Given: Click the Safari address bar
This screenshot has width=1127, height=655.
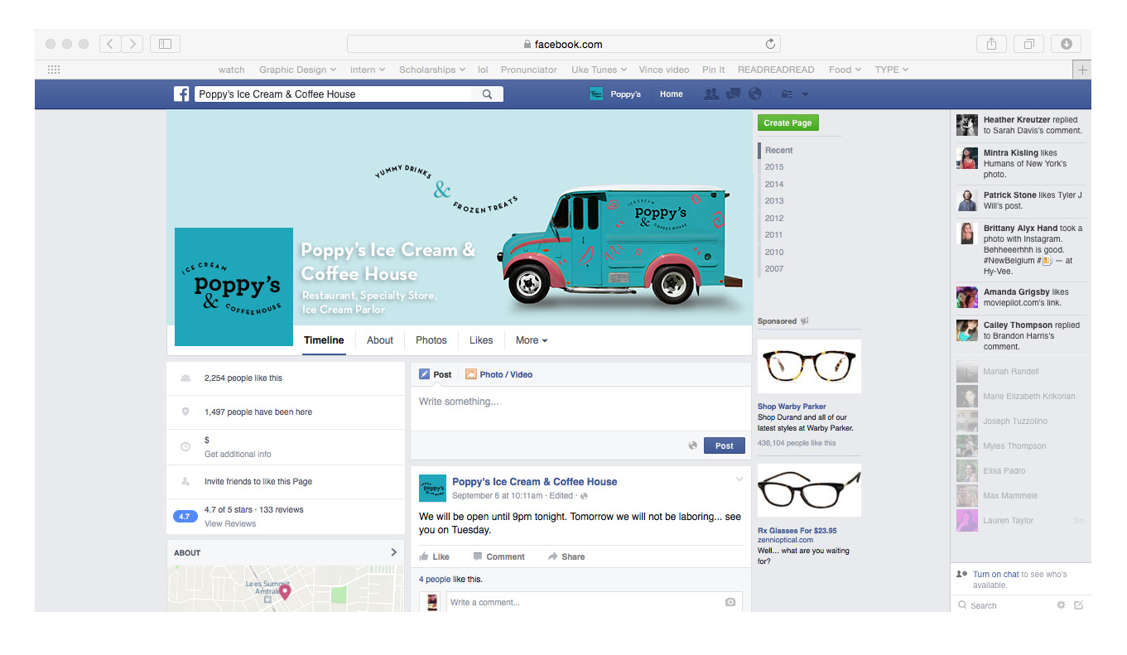Looking at the screenshot, I should (x=563, y=44).
